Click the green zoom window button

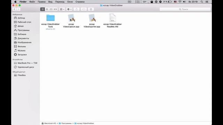pyautogui.click(x=20, y=6)
